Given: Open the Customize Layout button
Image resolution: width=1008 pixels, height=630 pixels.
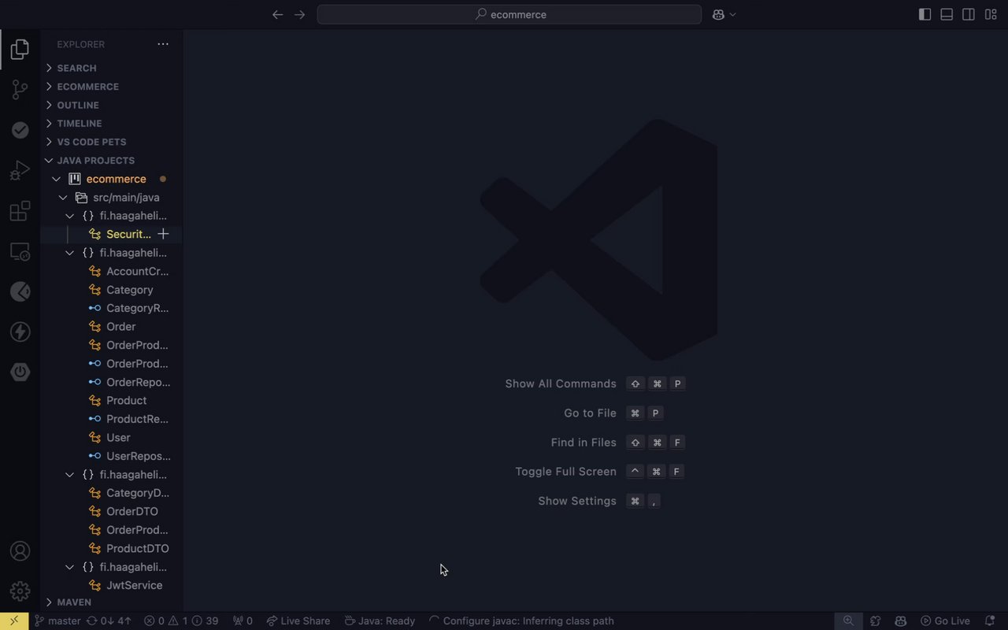Looking at the screenshot, I should click(x=991, y=14).
